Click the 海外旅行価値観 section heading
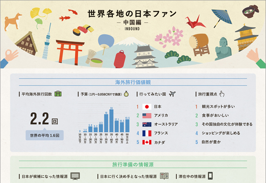 133,82
